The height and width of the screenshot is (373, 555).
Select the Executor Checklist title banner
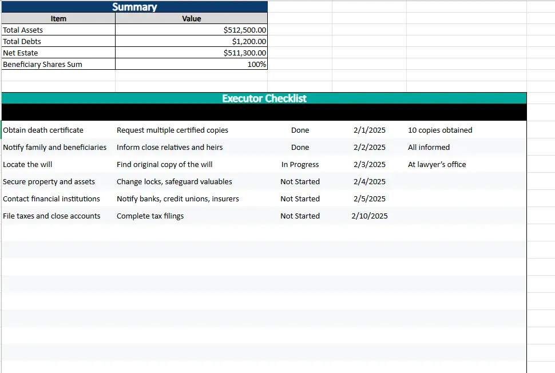point(264,98)
